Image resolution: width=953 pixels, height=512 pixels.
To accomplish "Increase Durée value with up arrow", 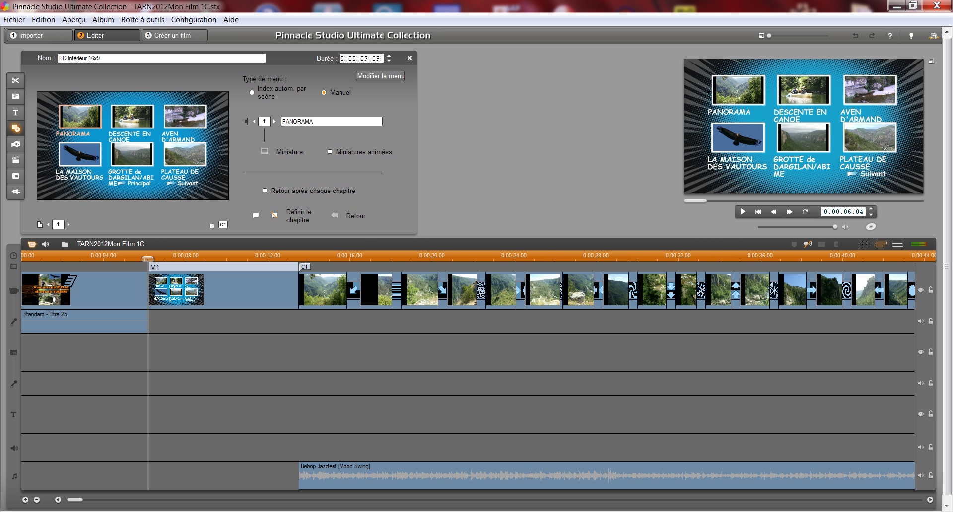I will pos(389,56).
